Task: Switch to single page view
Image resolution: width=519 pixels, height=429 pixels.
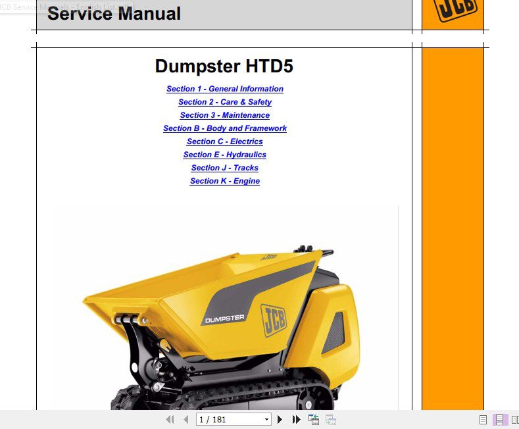Action: (483, 420)
